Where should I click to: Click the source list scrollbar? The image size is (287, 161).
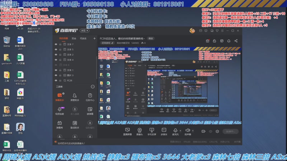point(97,68)
